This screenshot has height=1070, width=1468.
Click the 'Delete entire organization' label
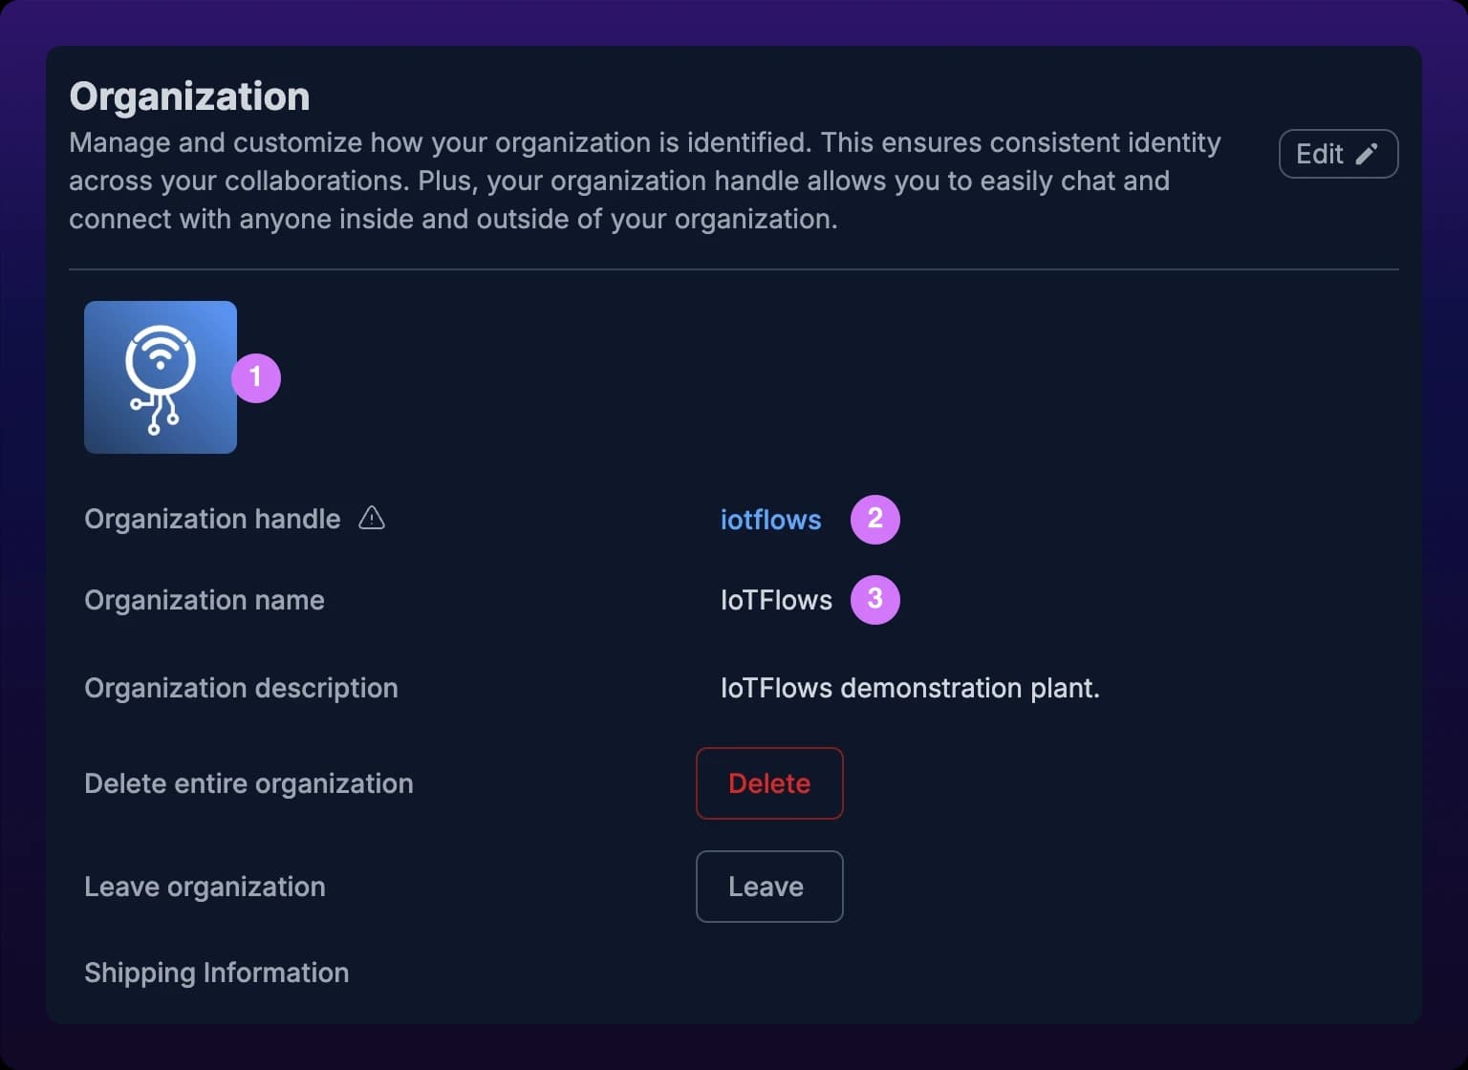click(x=248, y=783)
